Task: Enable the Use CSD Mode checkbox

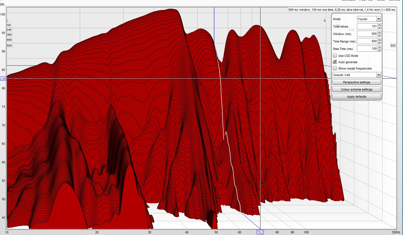Action: [335, 55]
